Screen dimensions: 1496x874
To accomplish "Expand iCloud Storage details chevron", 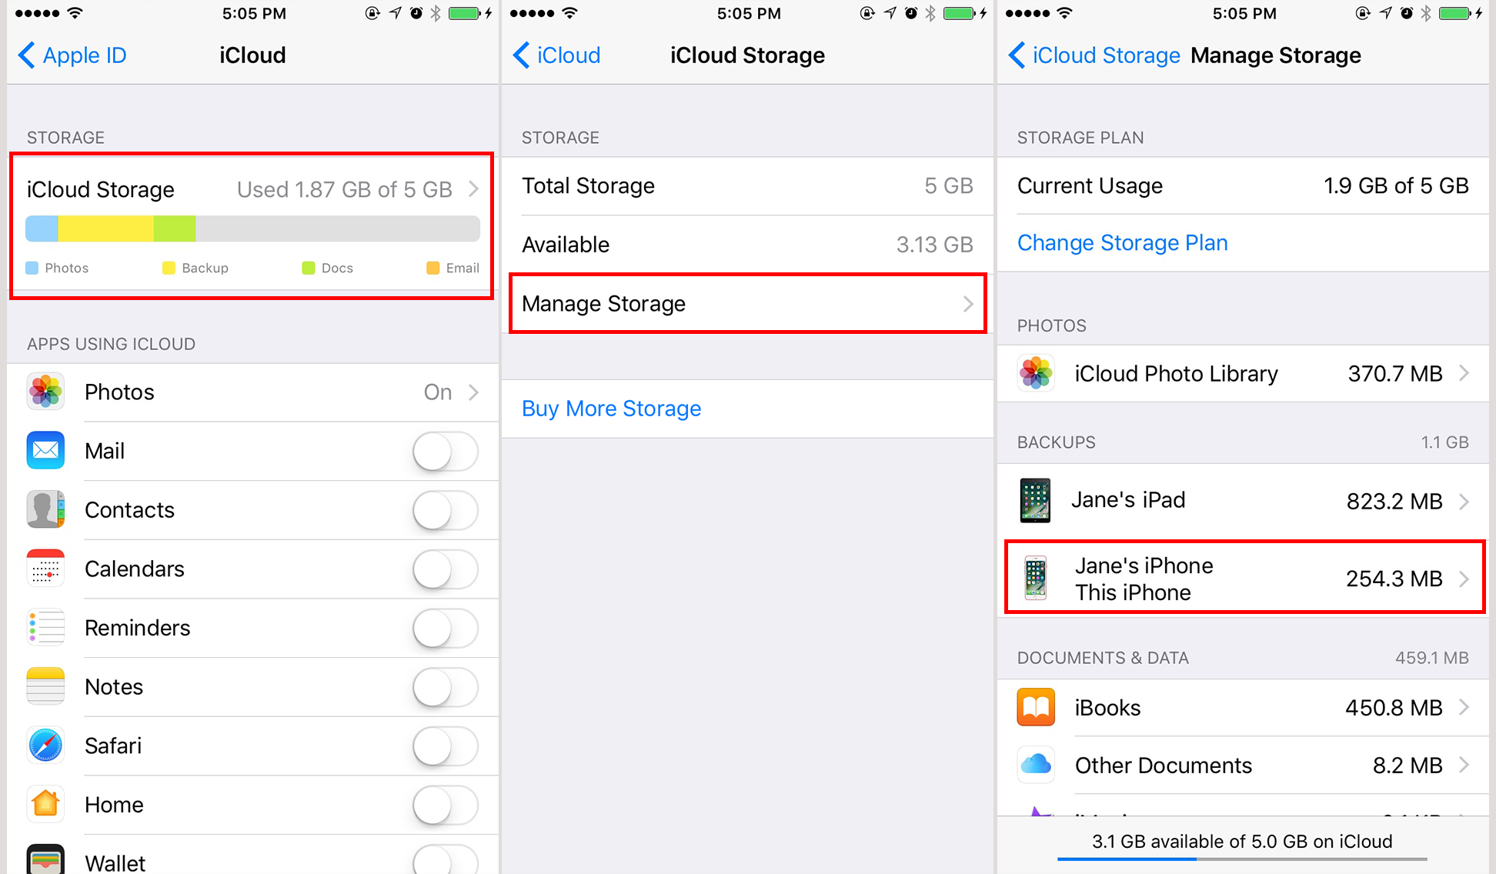I will point(473,187).
